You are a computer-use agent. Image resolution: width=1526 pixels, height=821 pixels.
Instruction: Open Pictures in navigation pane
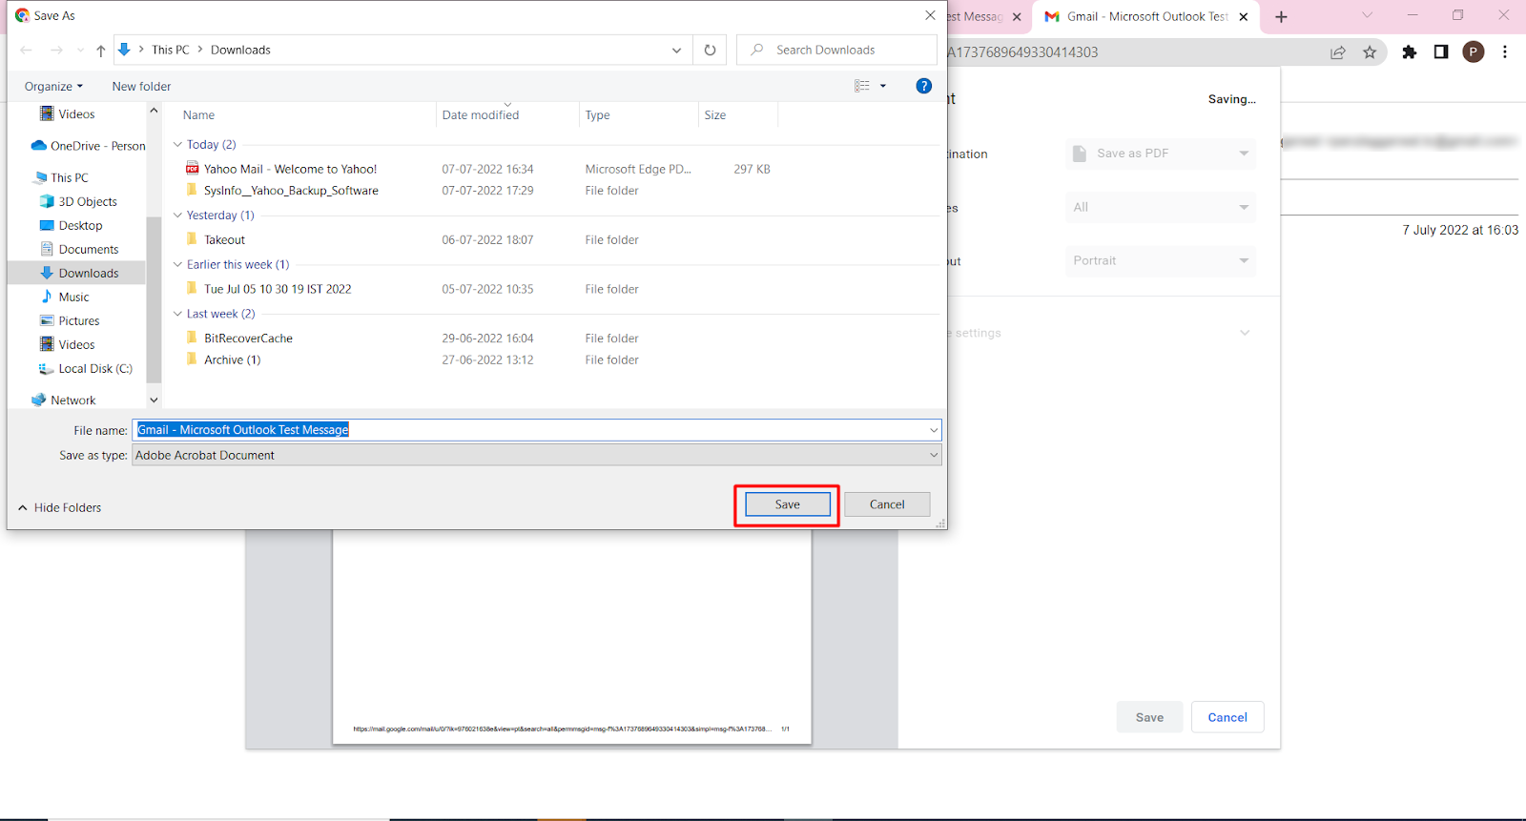[x=79, y=321]
